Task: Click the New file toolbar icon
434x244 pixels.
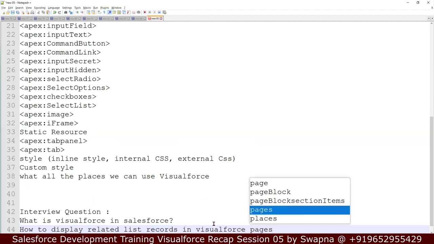Action: [x=3, y=12]
